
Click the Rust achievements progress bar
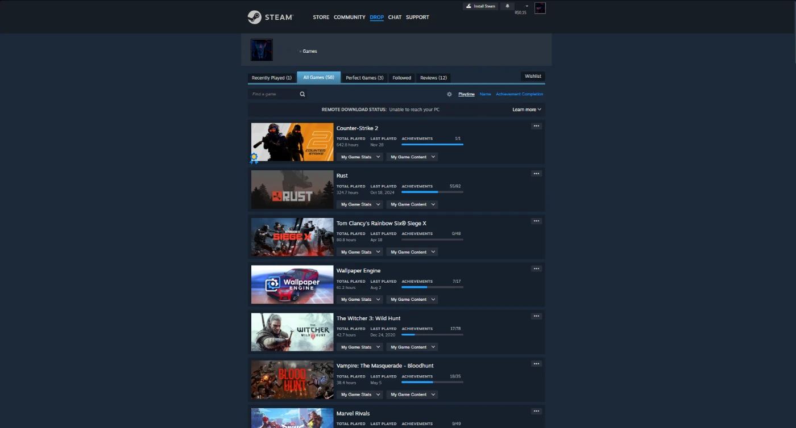[432, 192]
